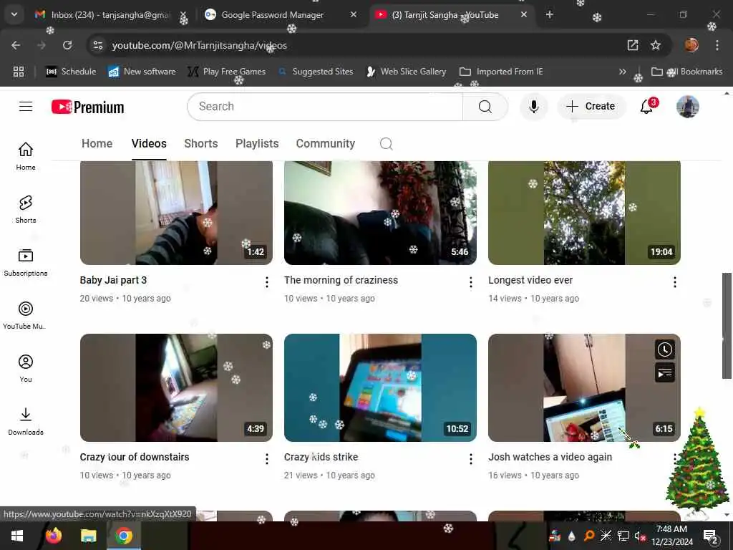This screenshot has height=550, width=733.
Task: Open the account avatar menu
Action: (687, 107)
